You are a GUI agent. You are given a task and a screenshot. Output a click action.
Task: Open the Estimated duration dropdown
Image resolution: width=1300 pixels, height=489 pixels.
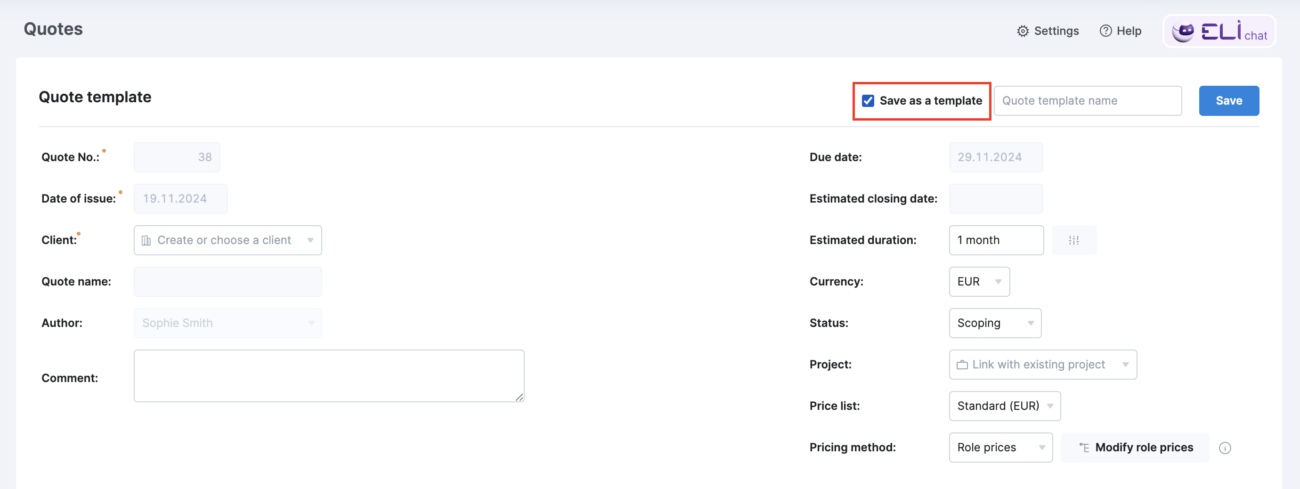[x=996, y=240]
